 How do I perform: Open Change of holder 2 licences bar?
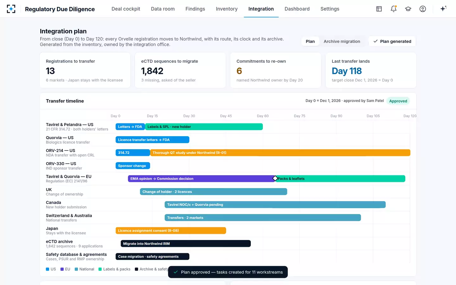click(x=213, y=192)
